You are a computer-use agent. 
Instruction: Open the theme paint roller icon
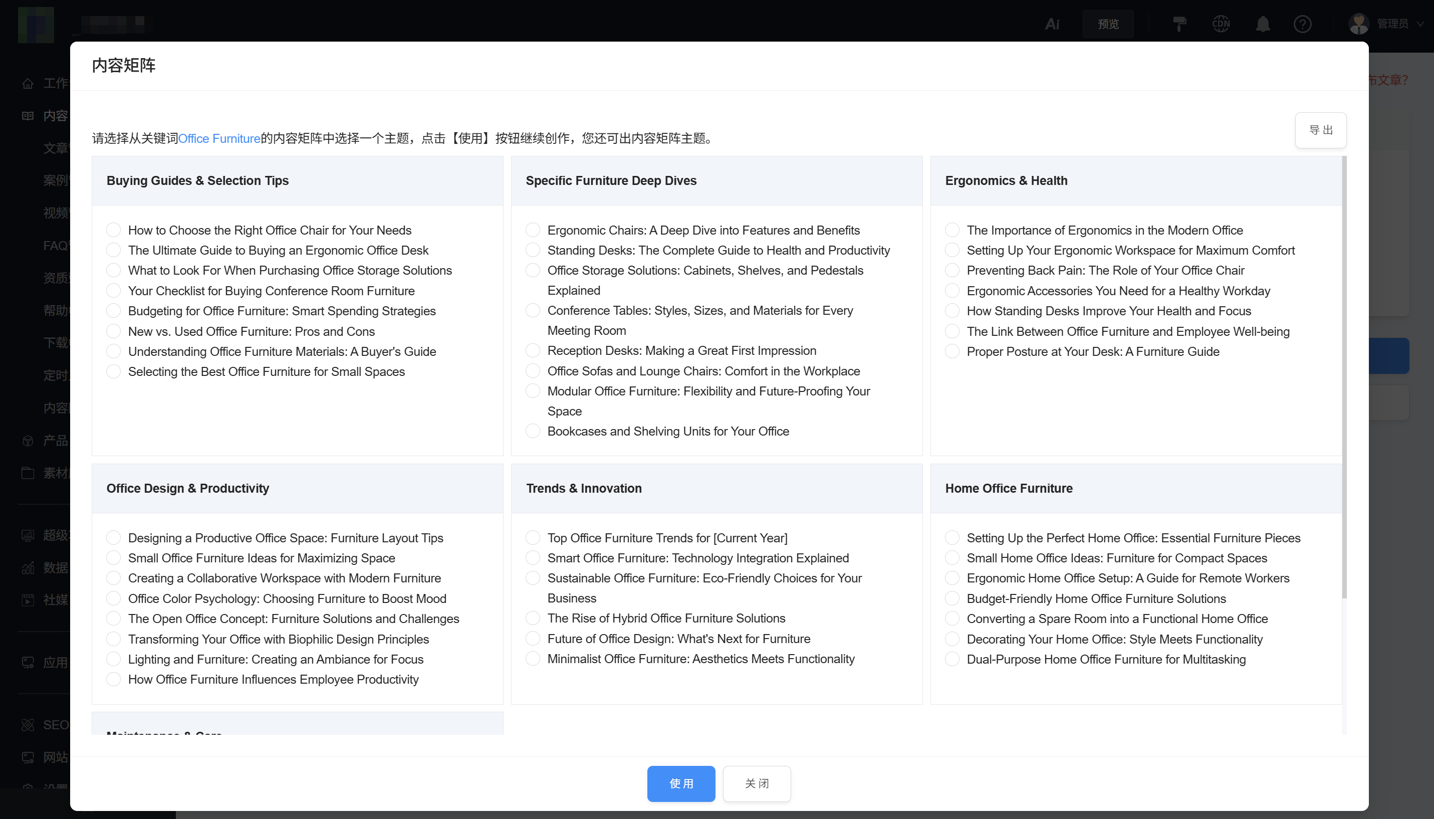(x=1179, y=24)
